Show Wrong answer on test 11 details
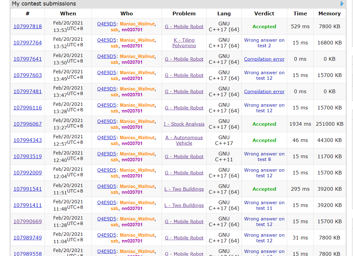The image size is (353, 256). 264,205
